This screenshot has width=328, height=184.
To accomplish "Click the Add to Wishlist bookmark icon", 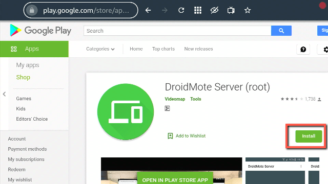I will pyautogui.click(x=170, y=136).
